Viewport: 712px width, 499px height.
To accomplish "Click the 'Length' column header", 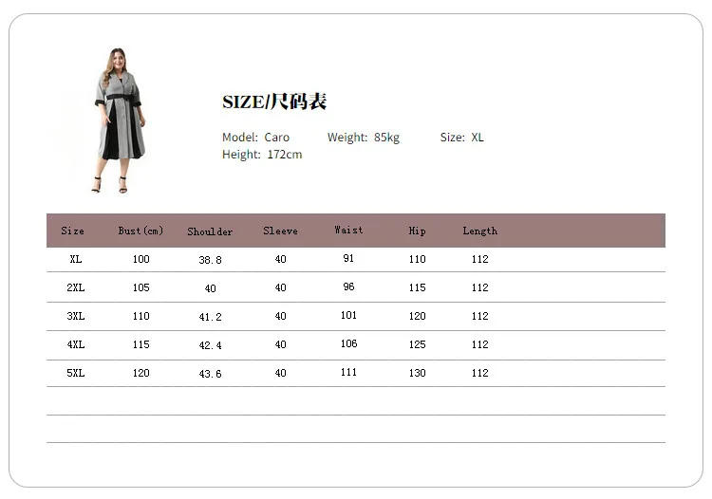I will [x=480, y=231].
